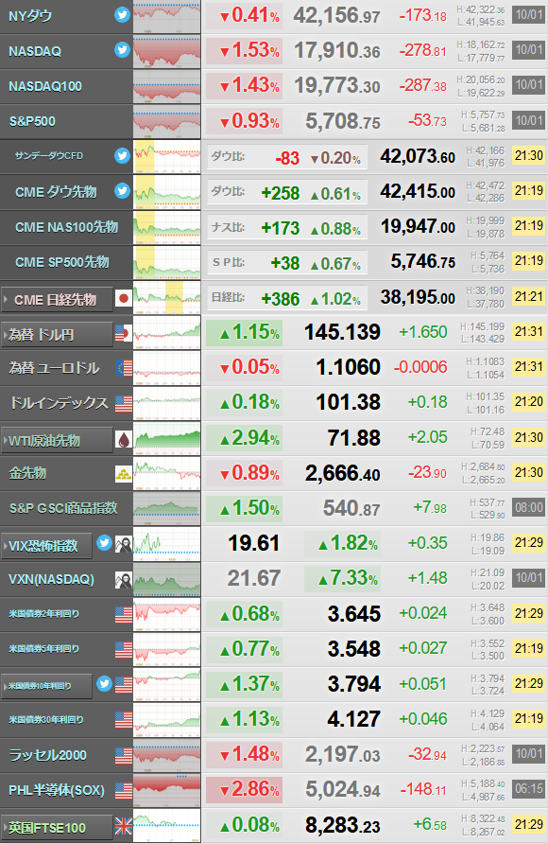Screen dimensions: 548x844
Task: Click the grim reaper icon beside VXN(NASDAQ)
Action: [x=123, y=580]
